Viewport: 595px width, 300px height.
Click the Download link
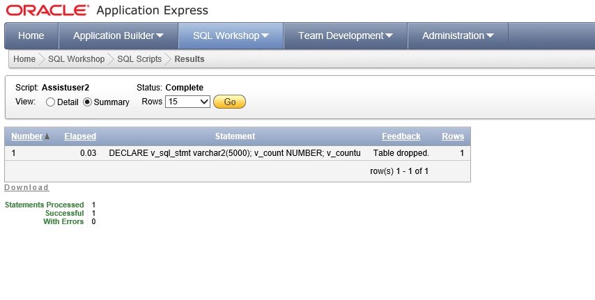coord(26,187)
